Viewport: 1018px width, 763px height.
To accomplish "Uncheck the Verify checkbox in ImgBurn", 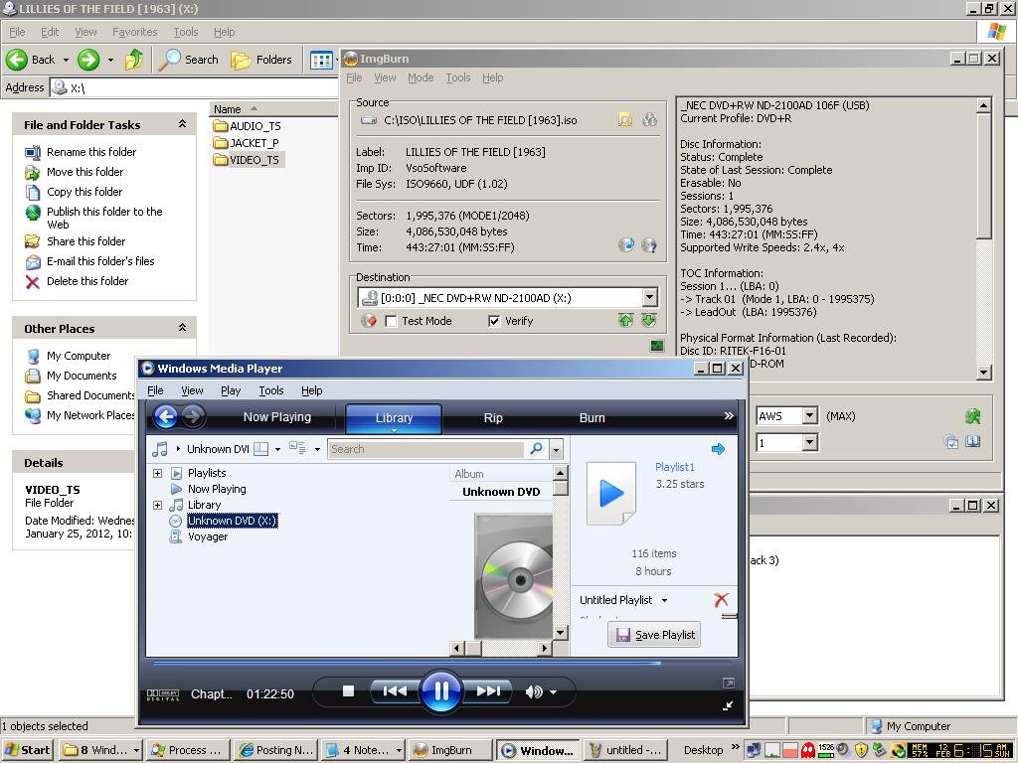I will click(494, 321).
